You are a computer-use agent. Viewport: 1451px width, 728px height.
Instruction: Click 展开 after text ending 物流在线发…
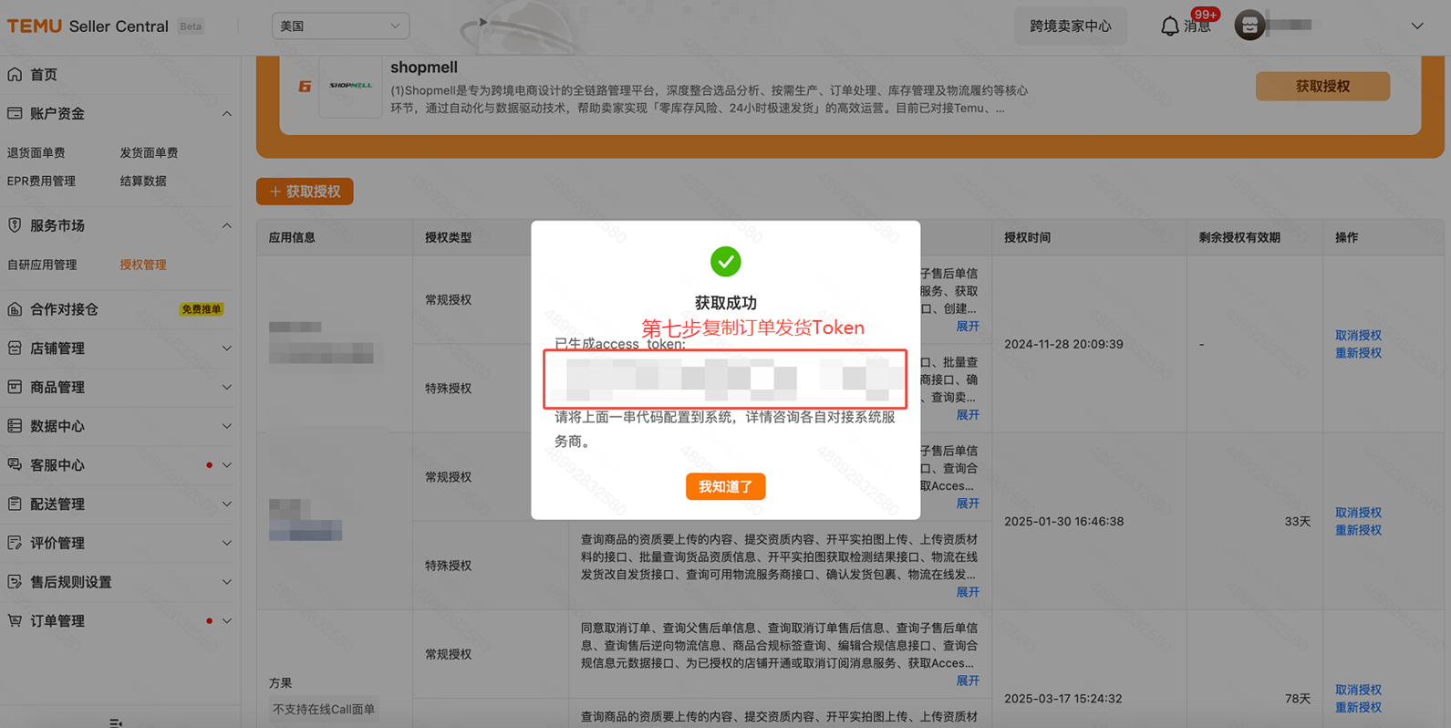click(968, 592)
